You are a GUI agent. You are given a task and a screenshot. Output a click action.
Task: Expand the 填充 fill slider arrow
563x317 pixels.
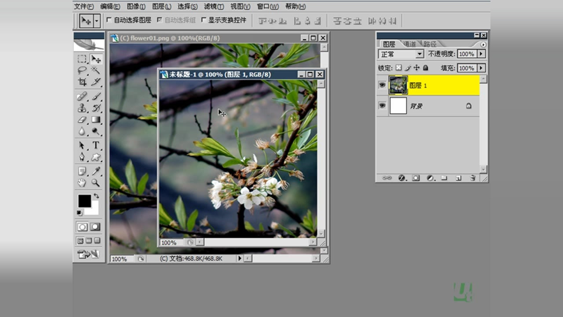(481, 68)
